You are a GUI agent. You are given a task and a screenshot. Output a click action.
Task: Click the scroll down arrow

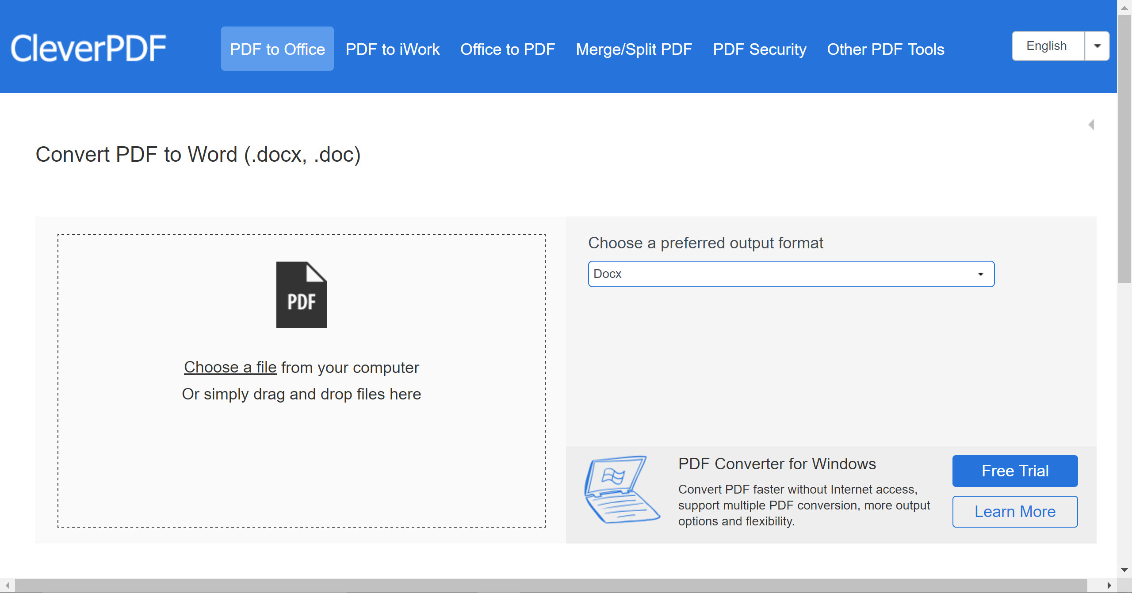click(x=1124, y=570)
